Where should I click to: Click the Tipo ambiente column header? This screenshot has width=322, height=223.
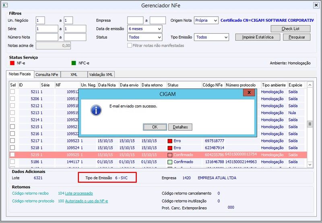tap(274, 85)
